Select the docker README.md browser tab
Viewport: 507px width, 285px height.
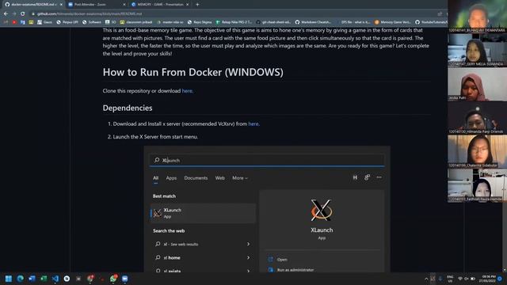pyautogui.click(x=33, y=5)
